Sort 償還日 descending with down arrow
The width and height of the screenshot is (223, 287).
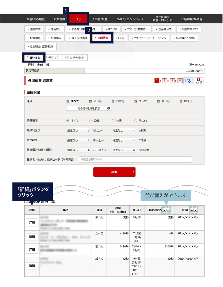pos(195,210)
